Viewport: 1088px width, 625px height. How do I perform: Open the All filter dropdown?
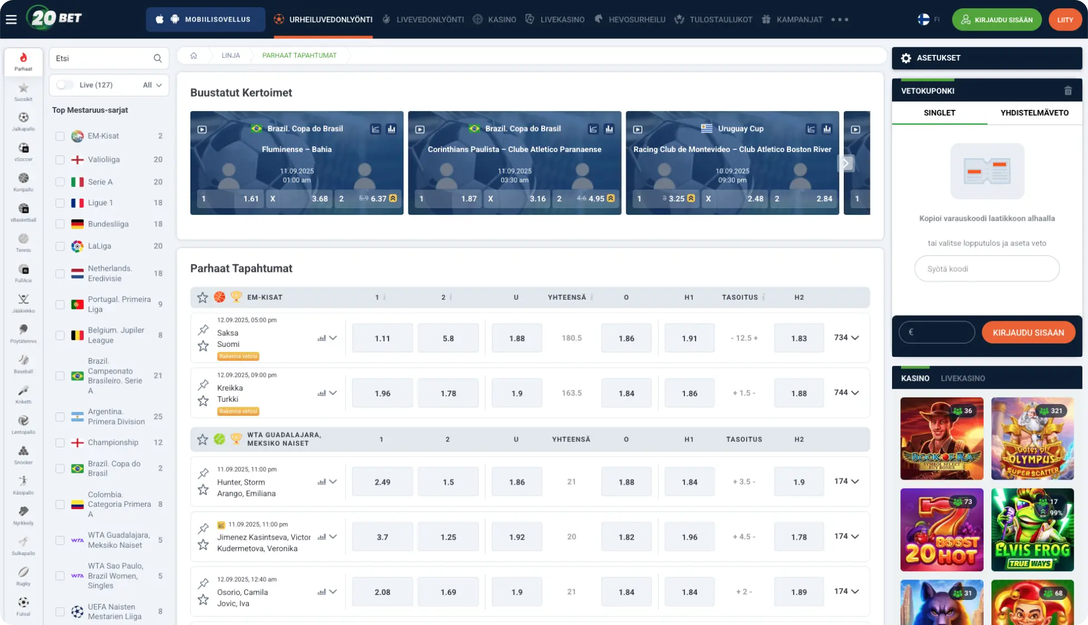click(x=152, y=85)
